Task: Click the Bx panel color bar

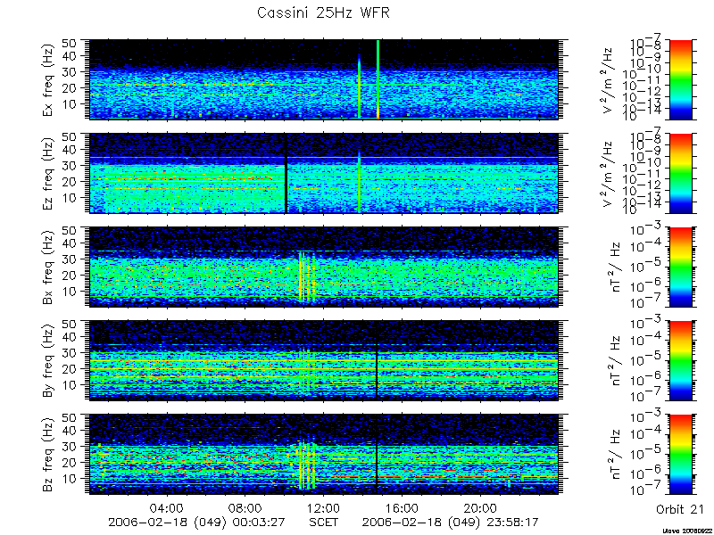Action: pyautogui.click(x=681, y=267)
